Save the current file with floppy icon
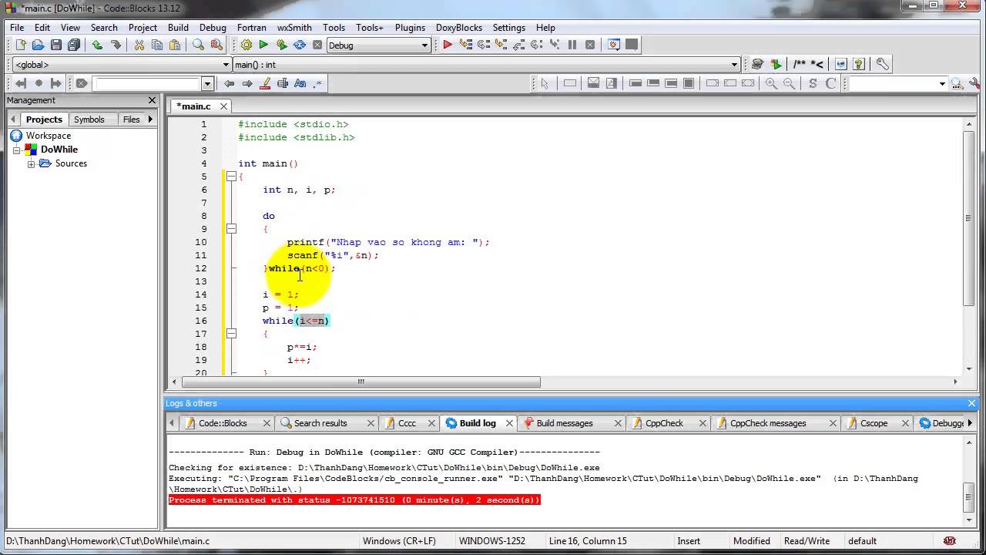986x555 pixels. coord(56,45)
